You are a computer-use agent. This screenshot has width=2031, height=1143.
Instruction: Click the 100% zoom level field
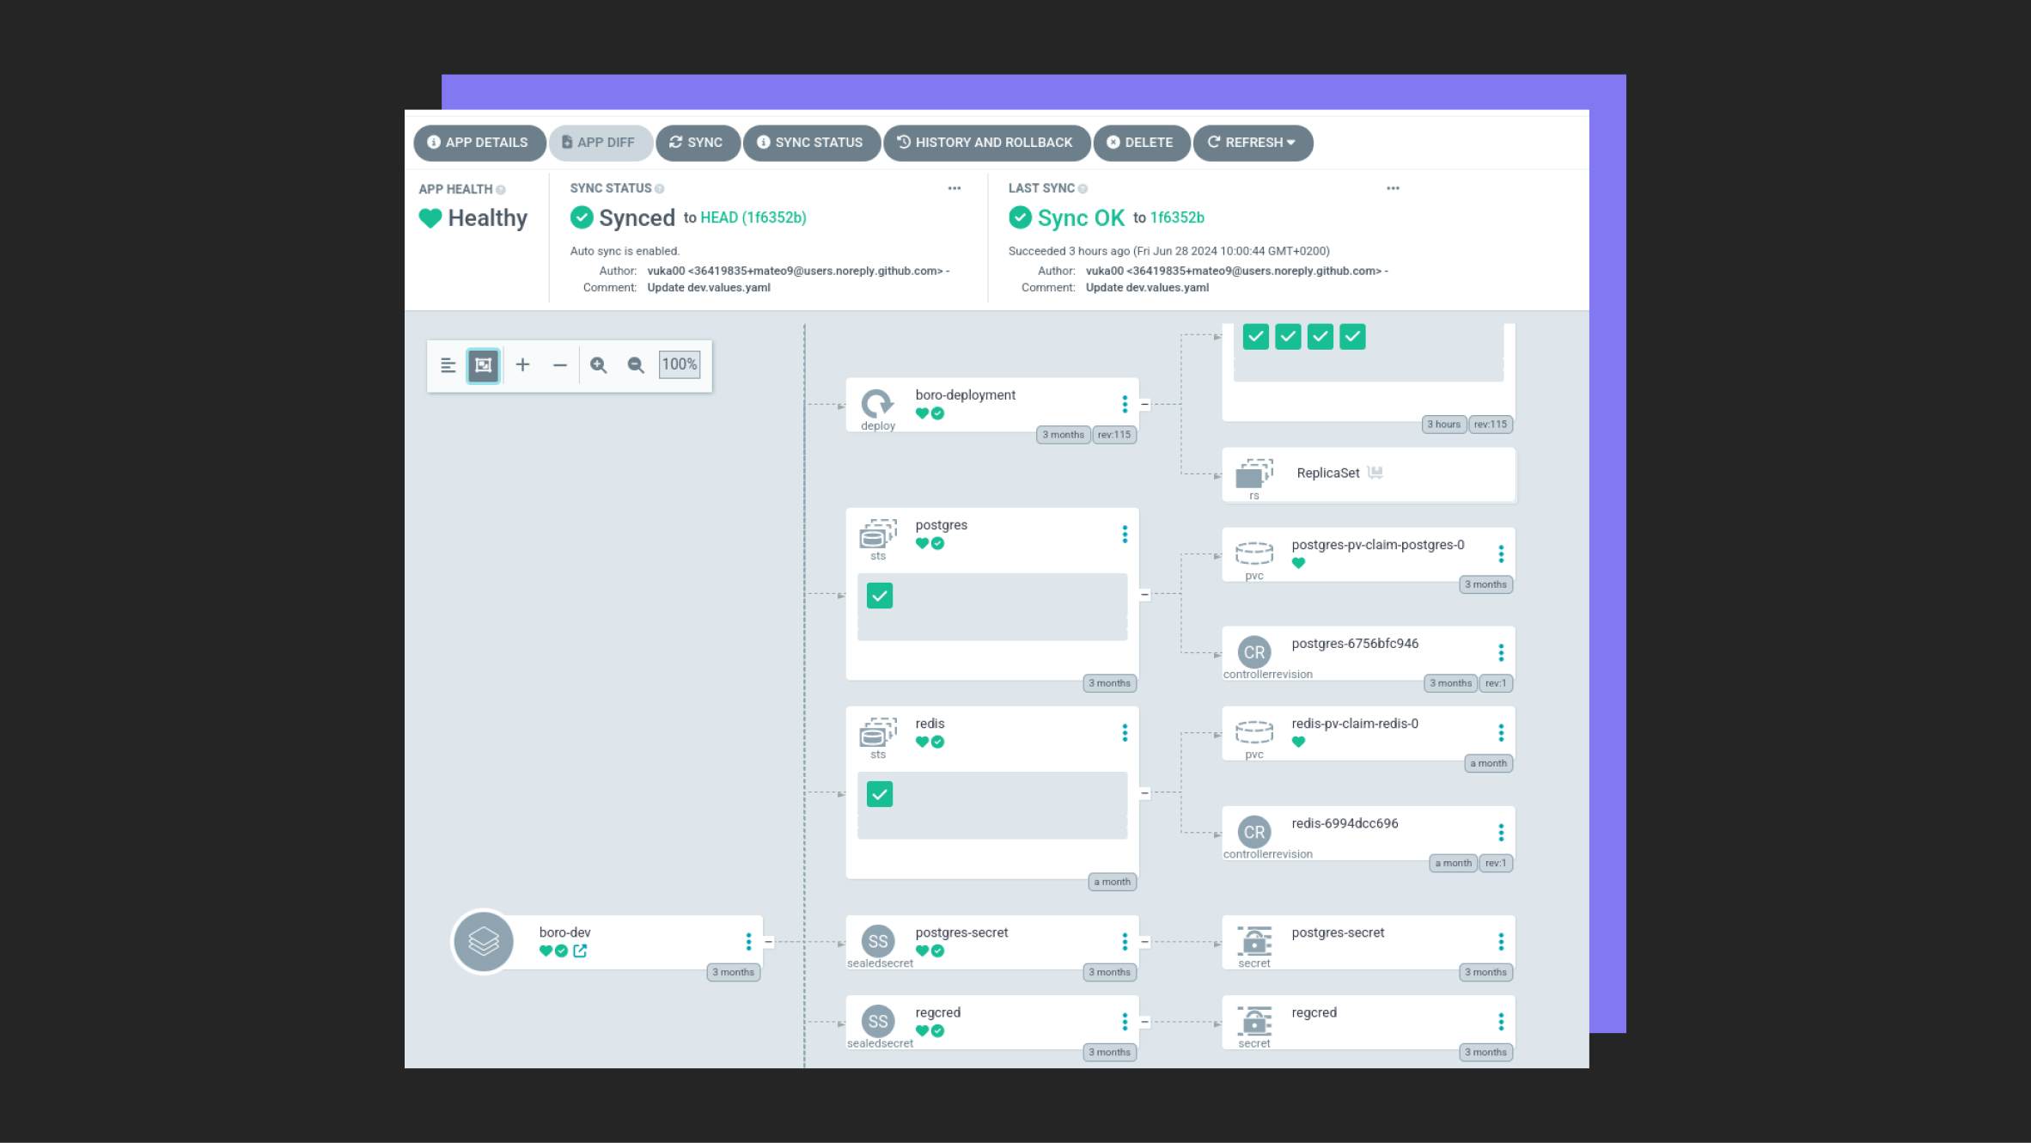[x=680, y=364]
